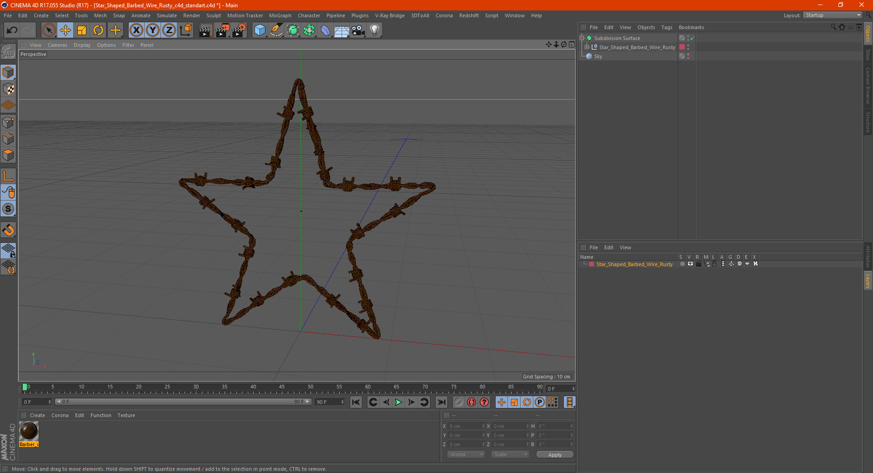Open Edit Render Settings
This screenshot has width=873, height=473.
pos(239,30)
